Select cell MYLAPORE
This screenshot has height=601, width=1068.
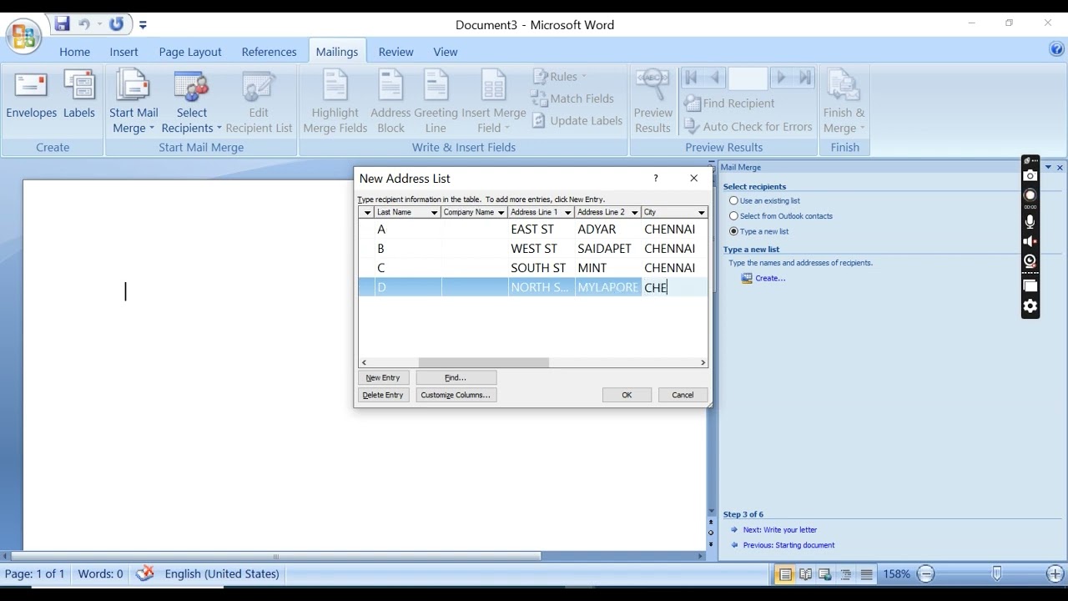pos(608,287)
